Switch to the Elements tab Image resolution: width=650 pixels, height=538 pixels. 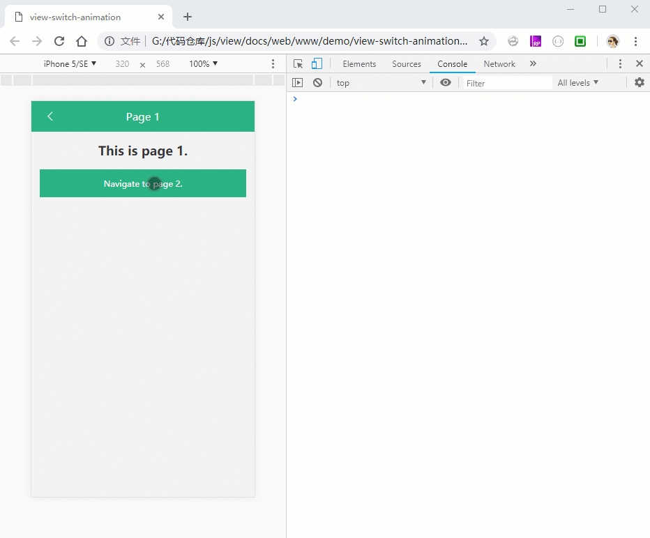coord(359,64)
